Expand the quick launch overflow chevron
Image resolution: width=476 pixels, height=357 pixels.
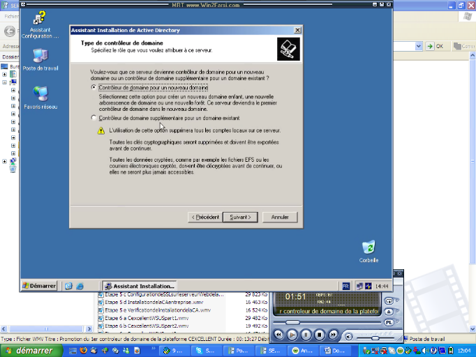(154, 348)
